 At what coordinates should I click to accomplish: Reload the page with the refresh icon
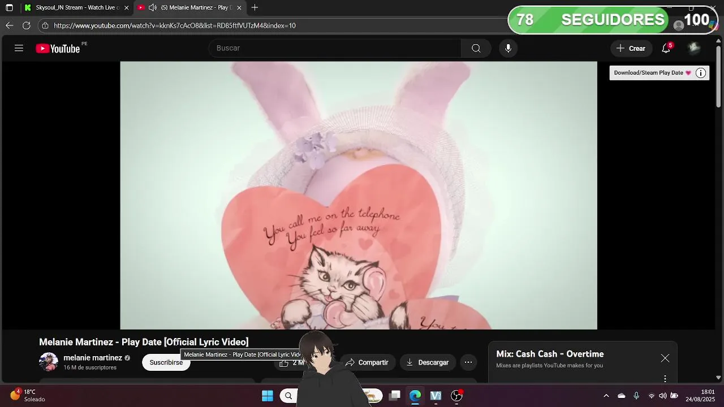pos(26,25)
